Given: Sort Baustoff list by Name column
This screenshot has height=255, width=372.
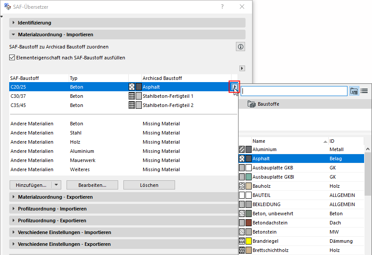Looking at the screenshot, I should (x=290, y=141).
